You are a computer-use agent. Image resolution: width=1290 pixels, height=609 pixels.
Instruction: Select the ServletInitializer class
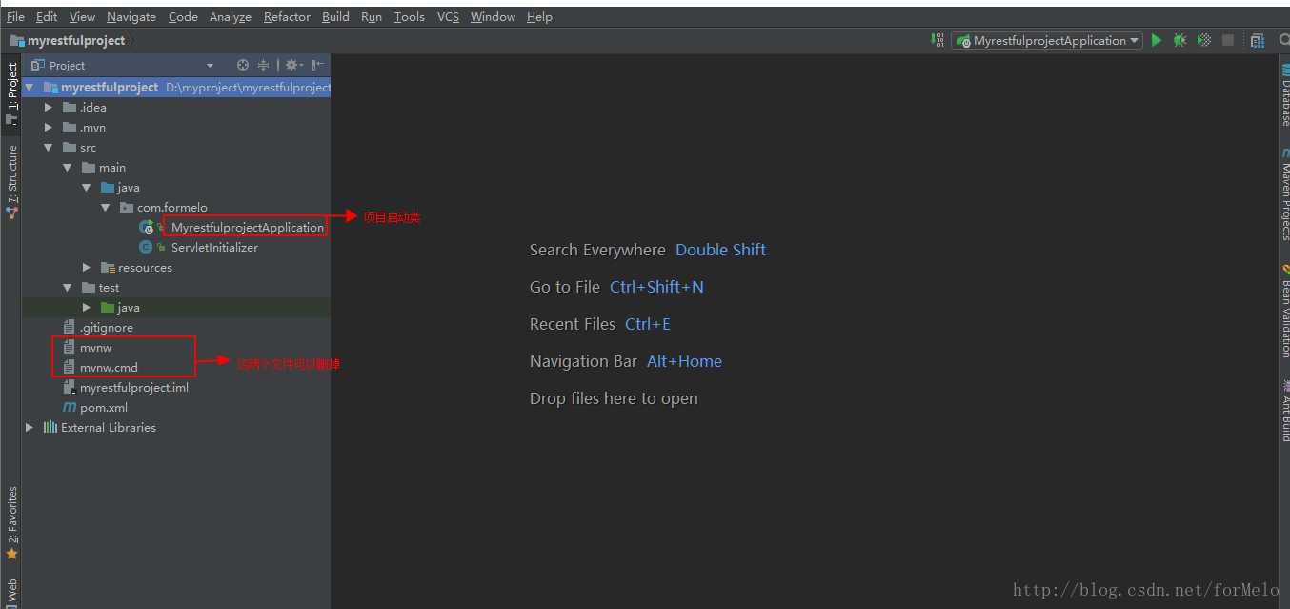tap(214, 247)
